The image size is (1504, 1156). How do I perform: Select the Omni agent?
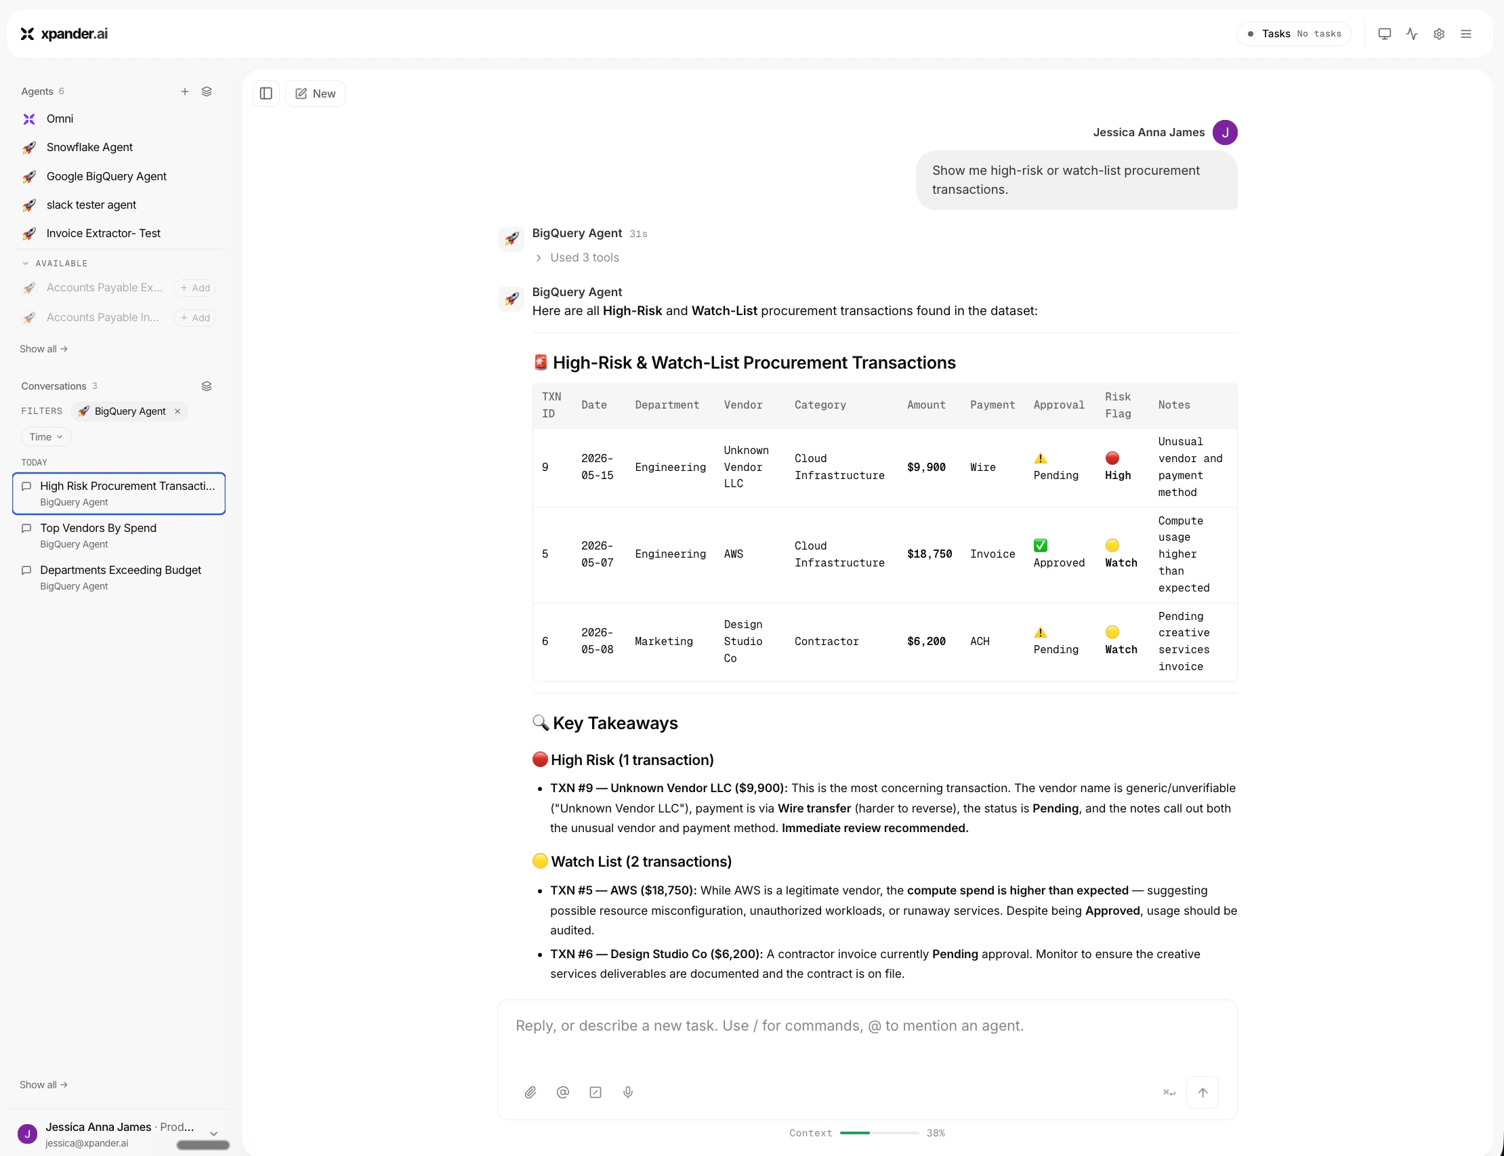pos(119,119)
